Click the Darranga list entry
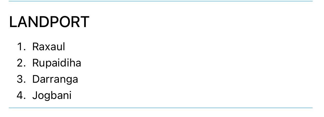Screen dimensions: 324x117 pyautogui.click(x=55, y=79)
